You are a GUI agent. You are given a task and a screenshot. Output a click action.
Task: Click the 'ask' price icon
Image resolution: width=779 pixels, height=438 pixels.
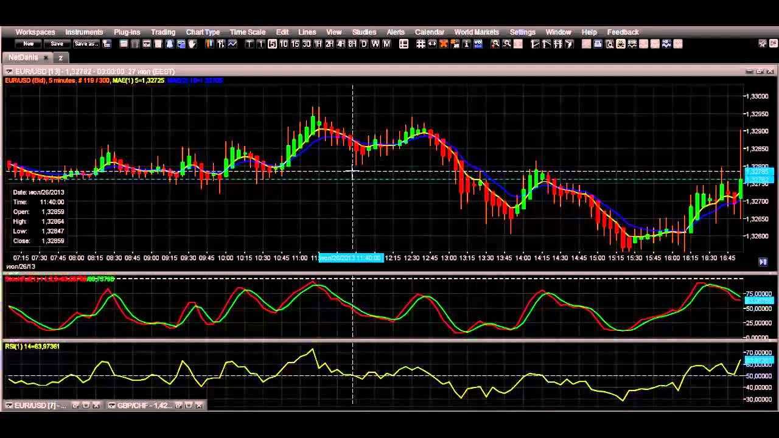point(632,44)
